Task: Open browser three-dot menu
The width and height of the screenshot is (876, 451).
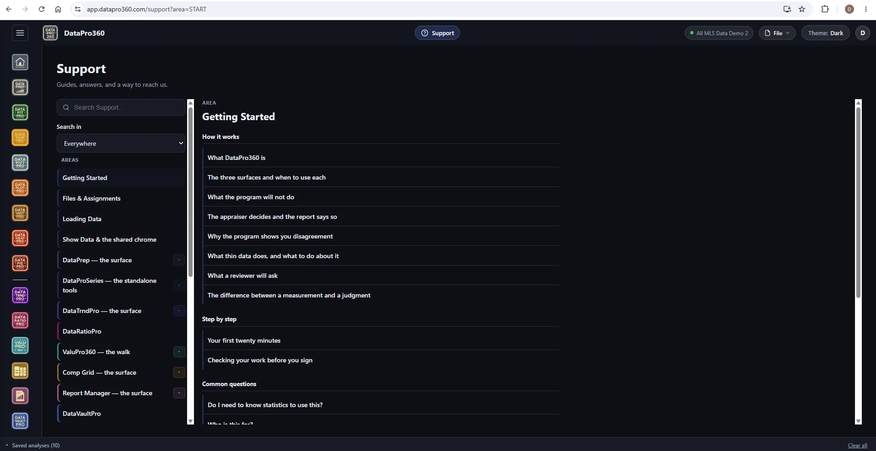Action: [866, 9]
